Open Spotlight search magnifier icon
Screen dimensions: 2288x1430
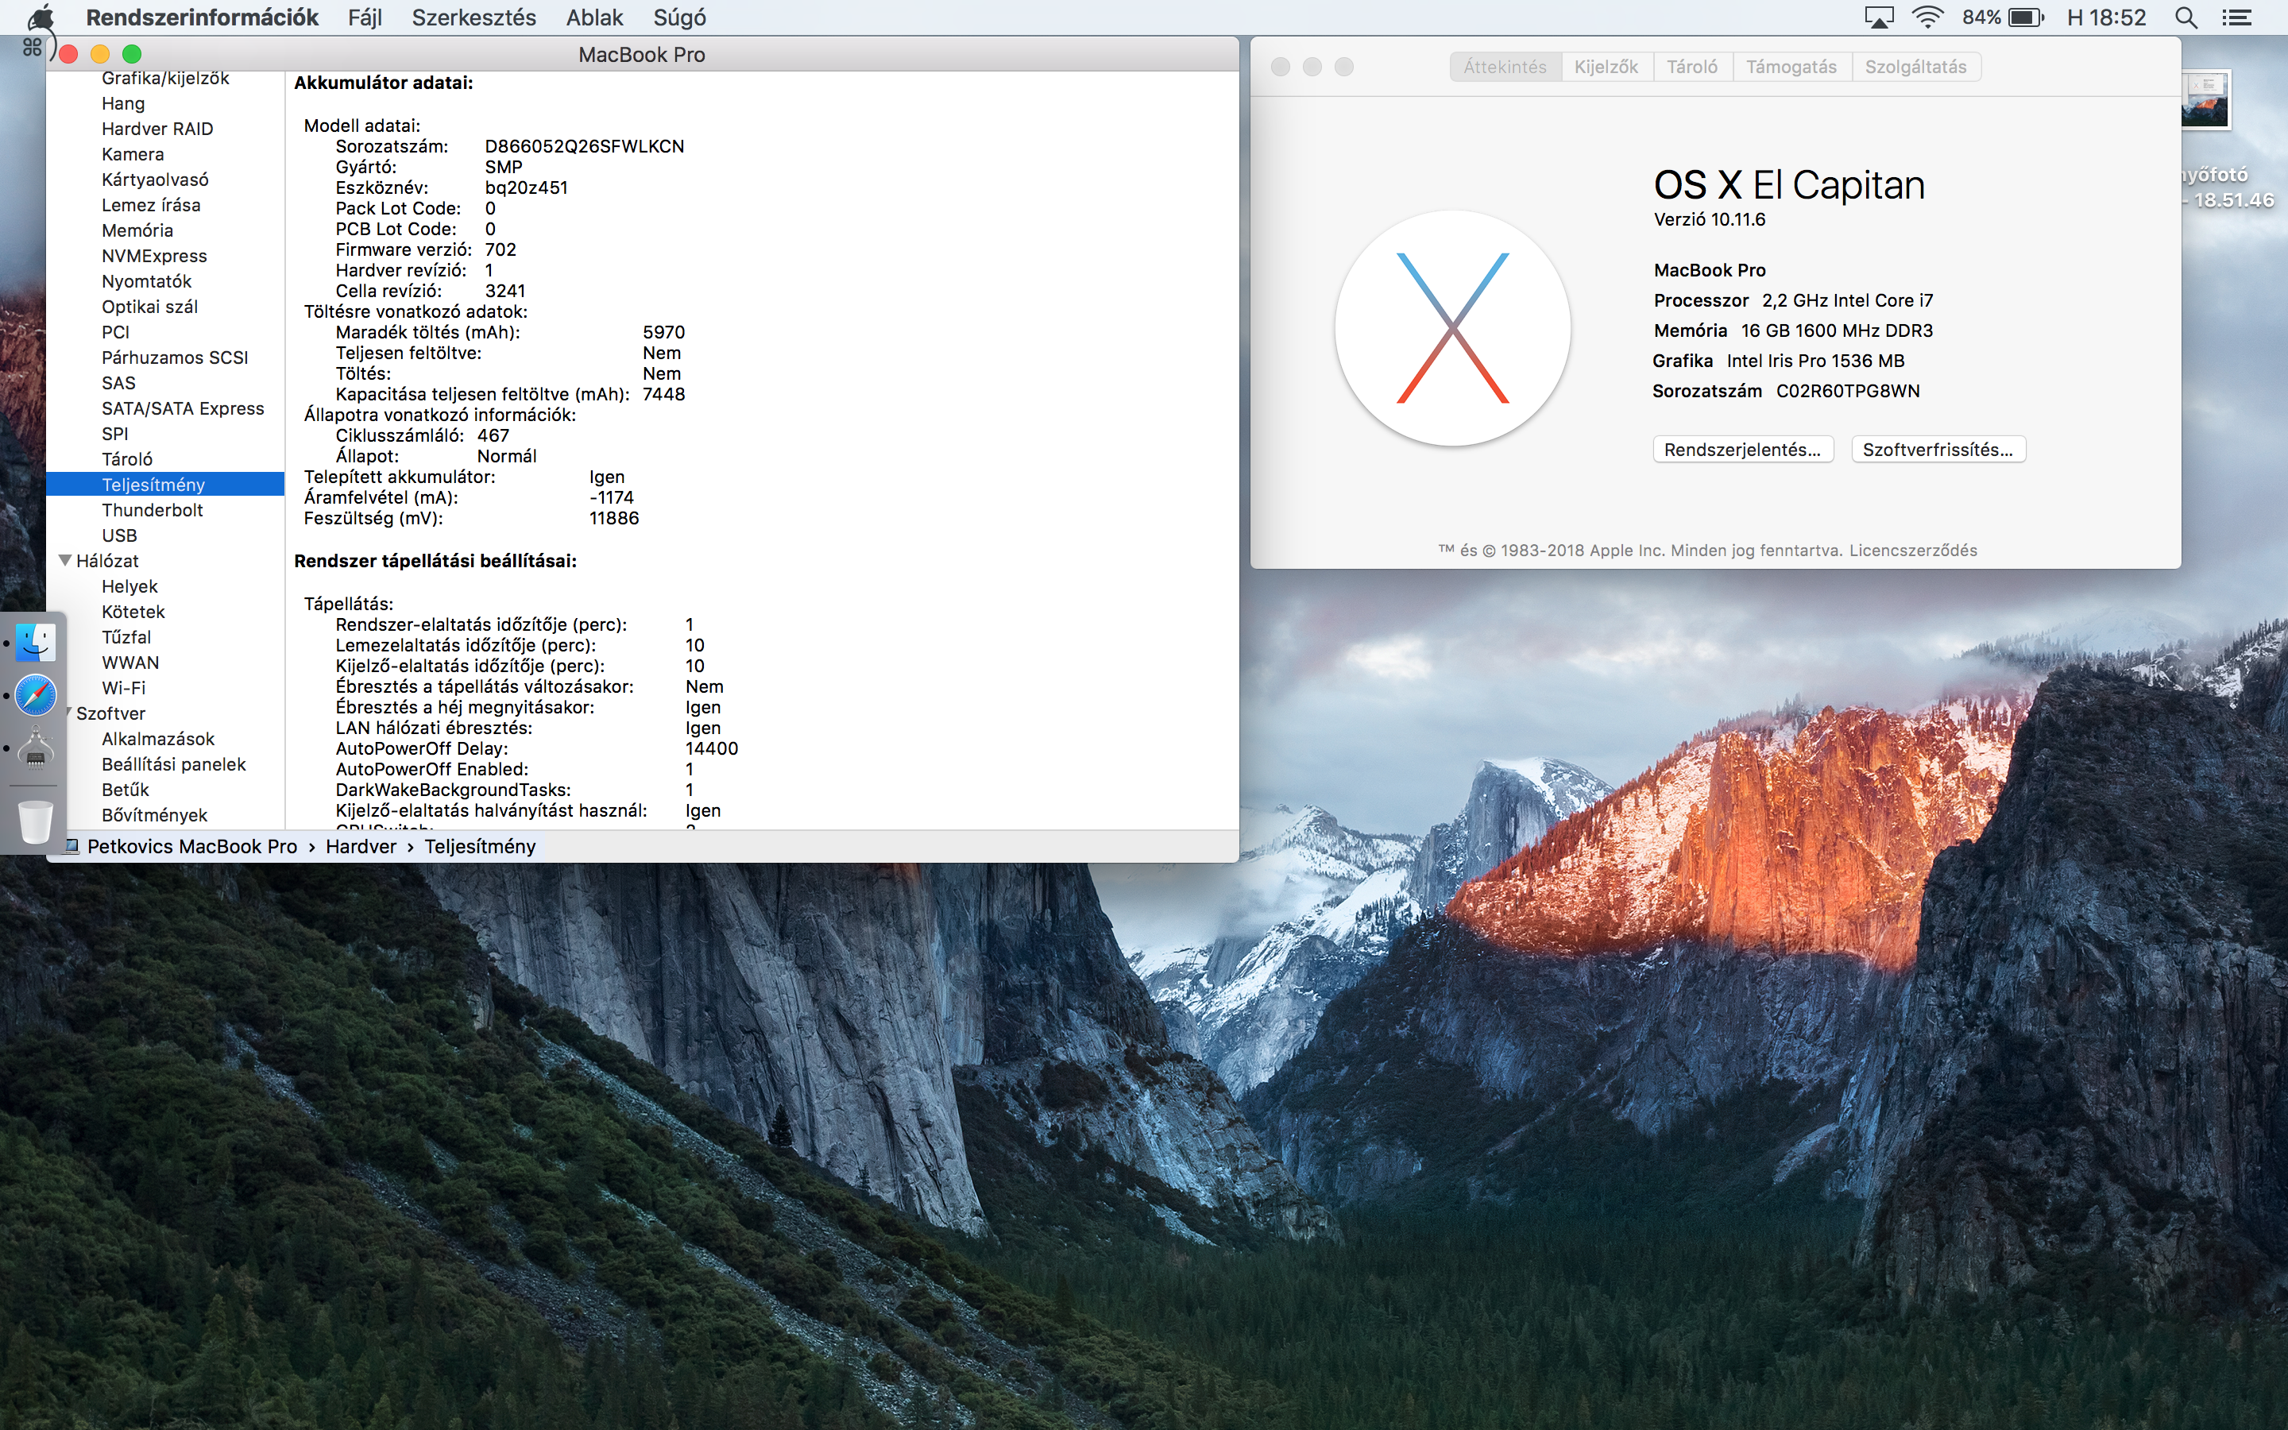click(2186, 17)
